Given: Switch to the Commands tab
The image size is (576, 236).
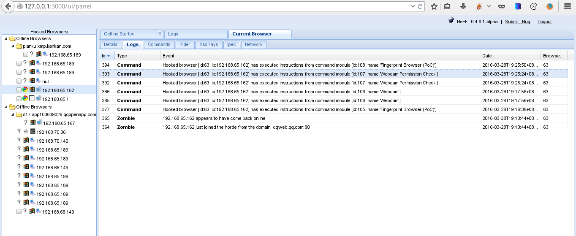Looking at the screenshot, I should pos(159,44).
